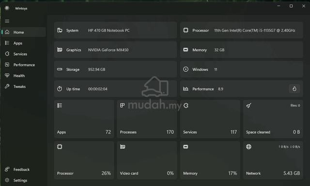310x186 pixels.
Task: Click the Processes tile icon
Action: [x=123, y=105]
